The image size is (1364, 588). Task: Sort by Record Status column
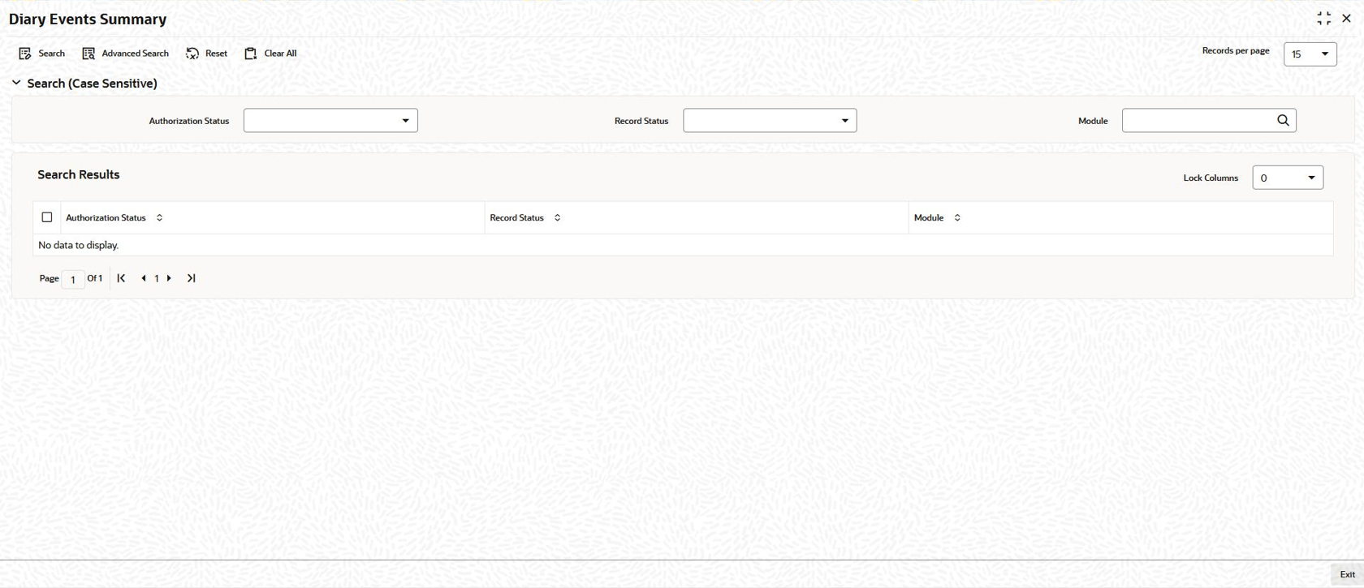[x=557, y=217]
